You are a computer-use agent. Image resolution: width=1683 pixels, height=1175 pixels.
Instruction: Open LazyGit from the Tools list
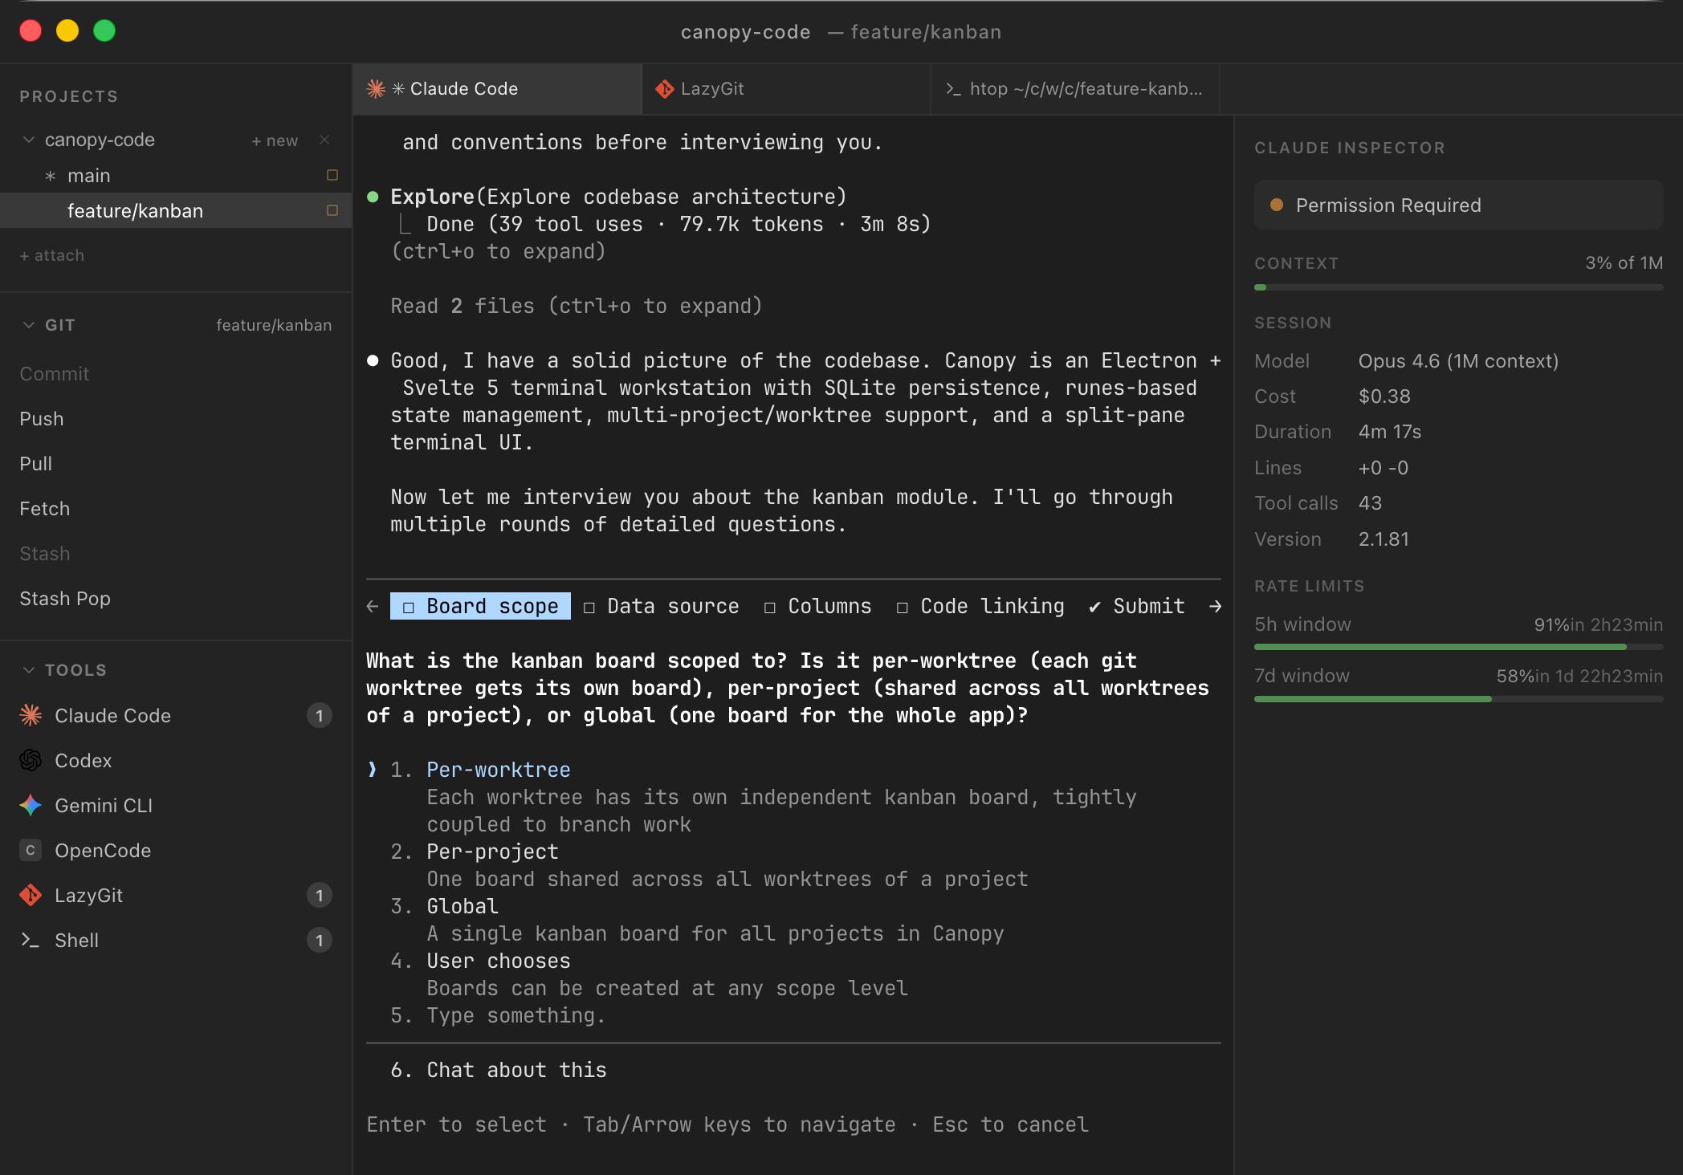(88, 895)
